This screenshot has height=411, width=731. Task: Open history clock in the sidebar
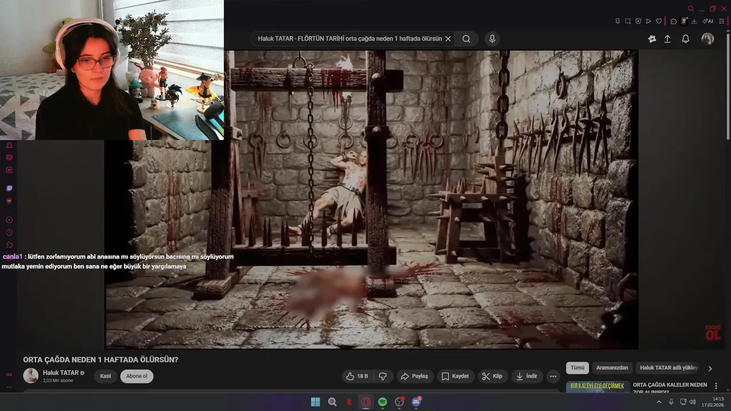(9, 232)
